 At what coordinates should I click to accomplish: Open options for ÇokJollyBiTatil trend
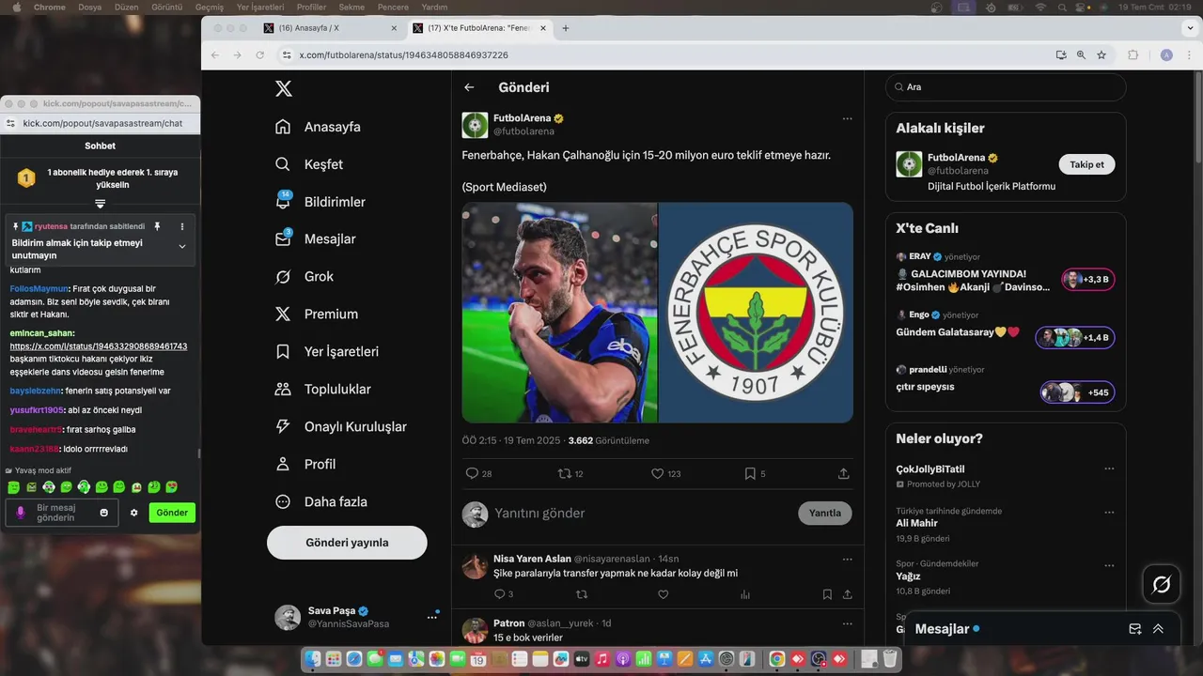click(x=1109, y=469)
